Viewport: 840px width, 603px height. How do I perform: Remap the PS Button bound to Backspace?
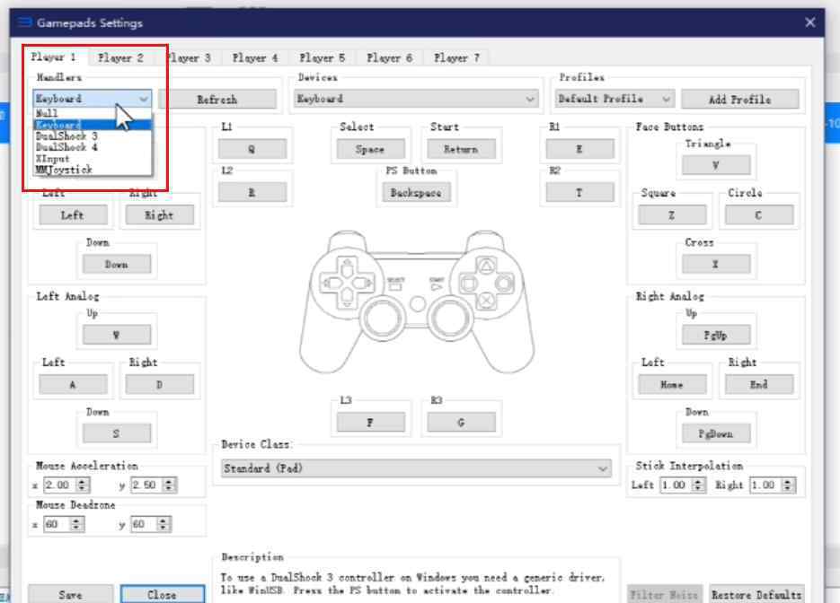point(416,193)
